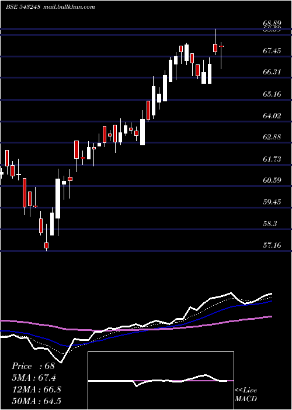Click the lowest red candle near 57.16
292x410 pixels.
[x=46, y=245]
